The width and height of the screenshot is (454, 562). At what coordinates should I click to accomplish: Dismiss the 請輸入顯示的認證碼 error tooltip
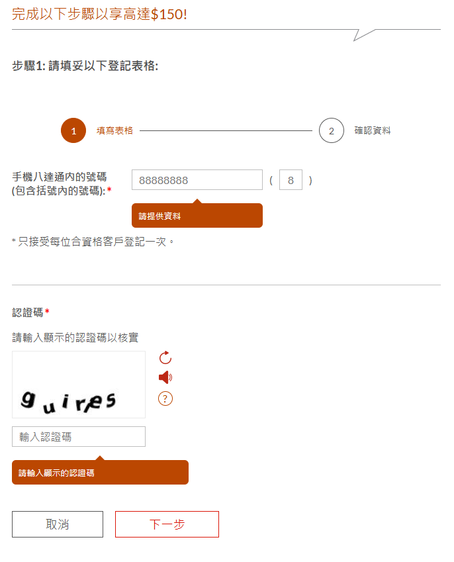tap(100, 472)
